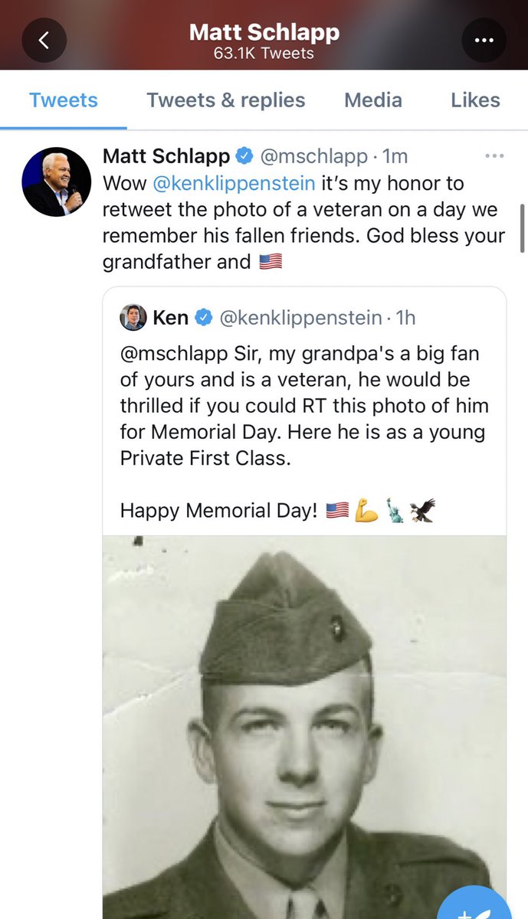The width and height of the screenshot is (528, 919).
Task: Open the Media tab
Action: (373, 100)
